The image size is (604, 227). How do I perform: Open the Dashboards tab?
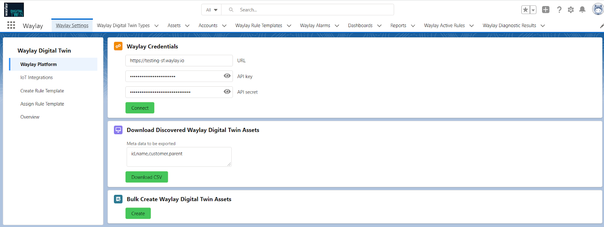(360, 25)
